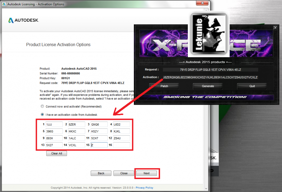Click the Request field in X-Force window
This screenshot has width=282, height=192.
tap(210, 70)
